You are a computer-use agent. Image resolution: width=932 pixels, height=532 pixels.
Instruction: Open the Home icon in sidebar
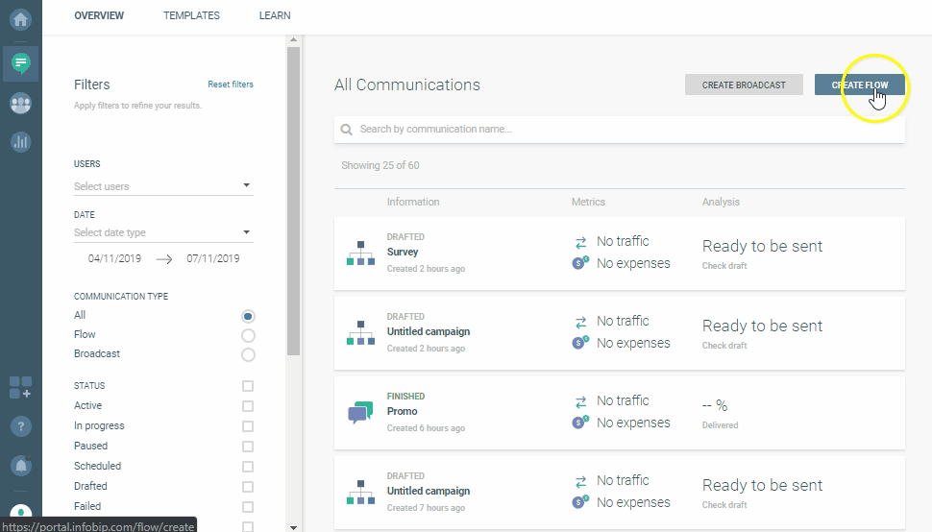pyautogui.click(x=20, y=19)
